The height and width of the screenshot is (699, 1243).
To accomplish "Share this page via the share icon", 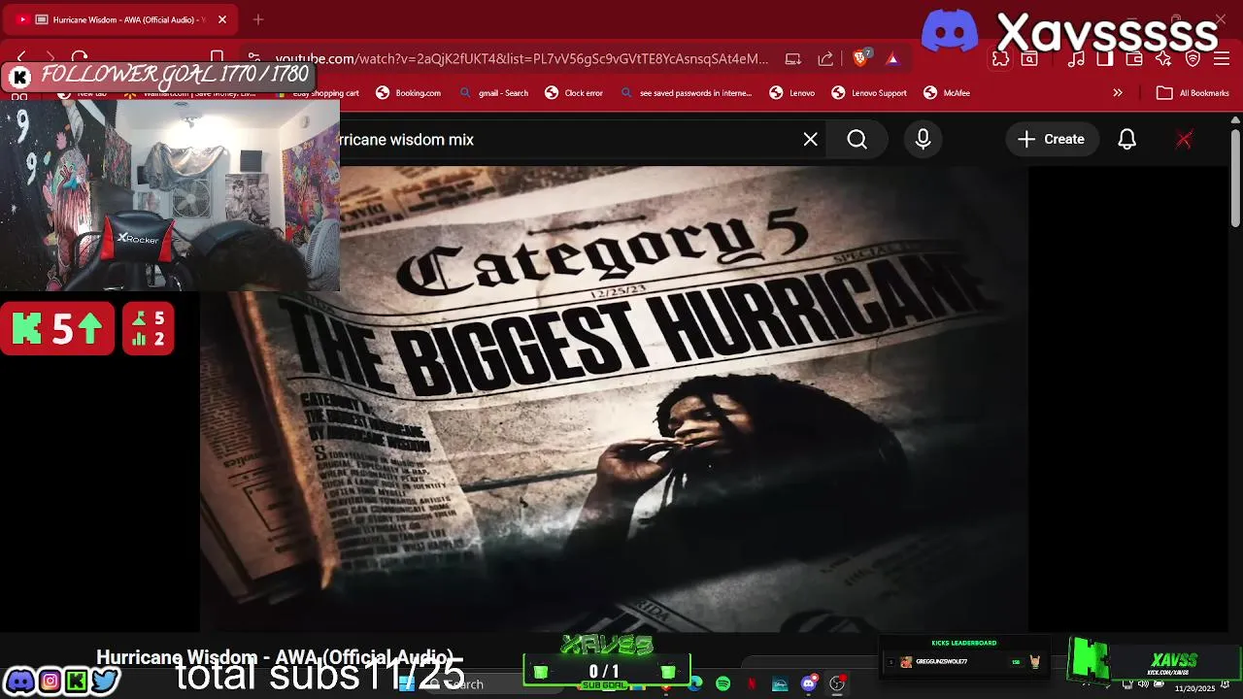I will (825, 59).
